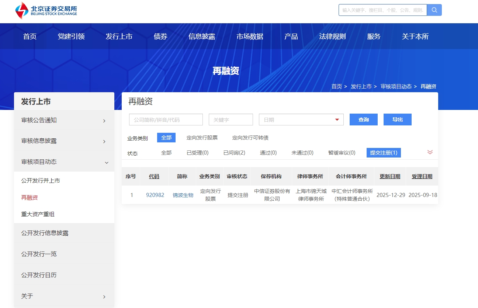The height and width of the screenshot is (308, 478).
Task: Open the 日期 date dropdown
Action: pos(301,120)
